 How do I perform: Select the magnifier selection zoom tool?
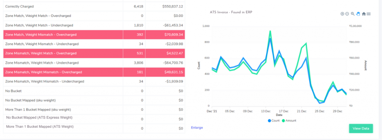353,14
